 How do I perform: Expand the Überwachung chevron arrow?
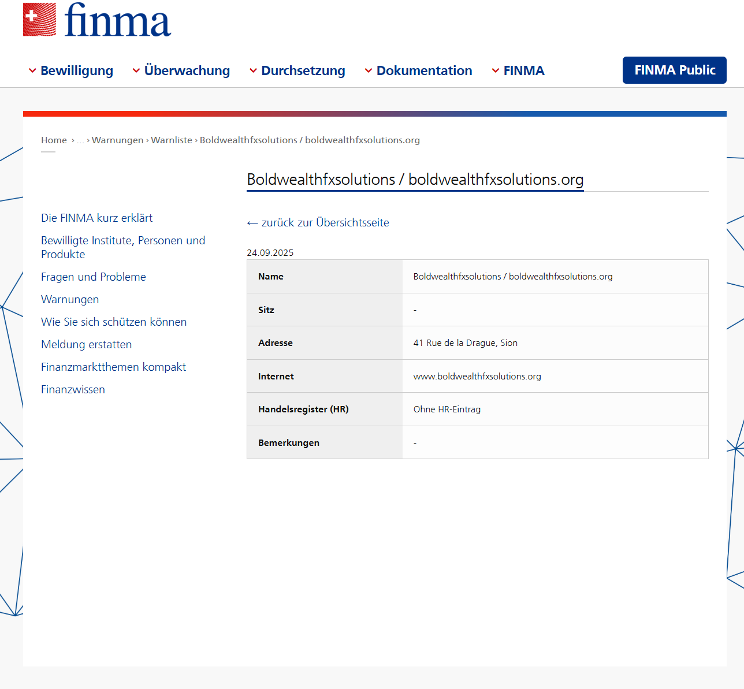pos(136,71)
